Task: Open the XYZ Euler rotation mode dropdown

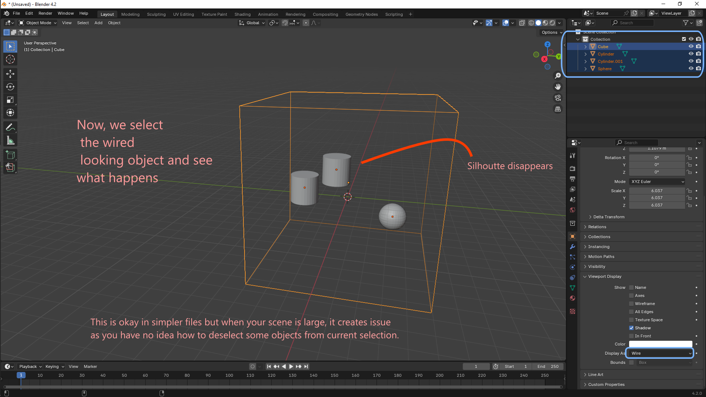Action: click(657, 182)
